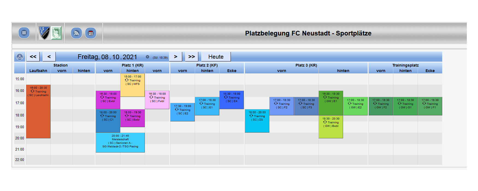Viewport: 478px width, 191px height.
Task: Select the Platz 2 (KF) column header
Action: [x=207, y=65]
